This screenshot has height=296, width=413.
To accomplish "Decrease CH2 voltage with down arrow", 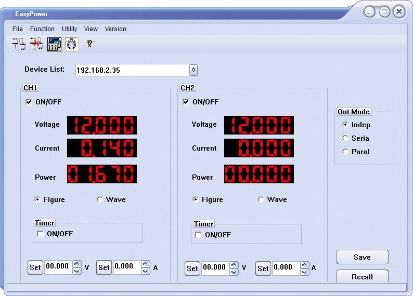I will (234, 272).
